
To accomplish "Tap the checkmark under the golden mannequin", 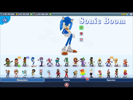I will (120, 66).
